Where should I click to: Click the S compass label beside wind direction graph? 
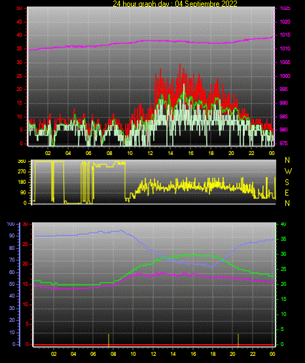coord(287,182)
